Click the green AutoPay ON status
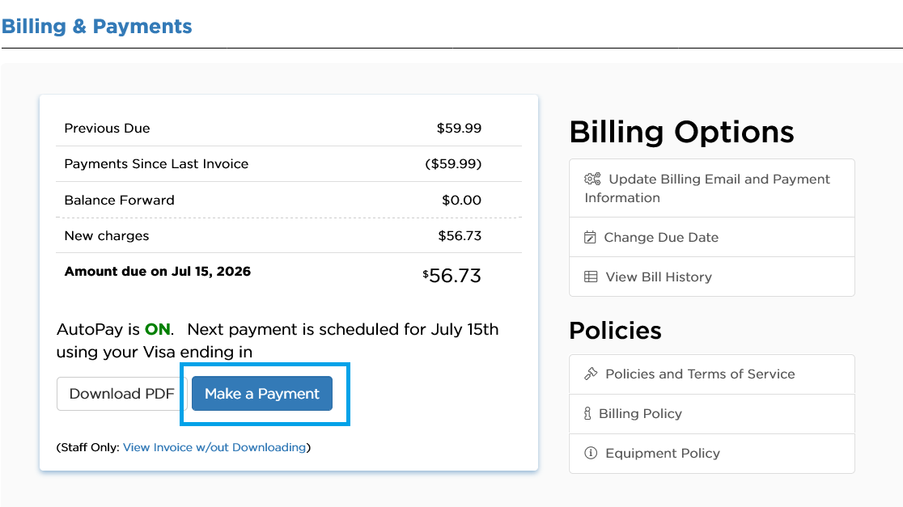Screen dimensions: 903x507 point(158,329)
